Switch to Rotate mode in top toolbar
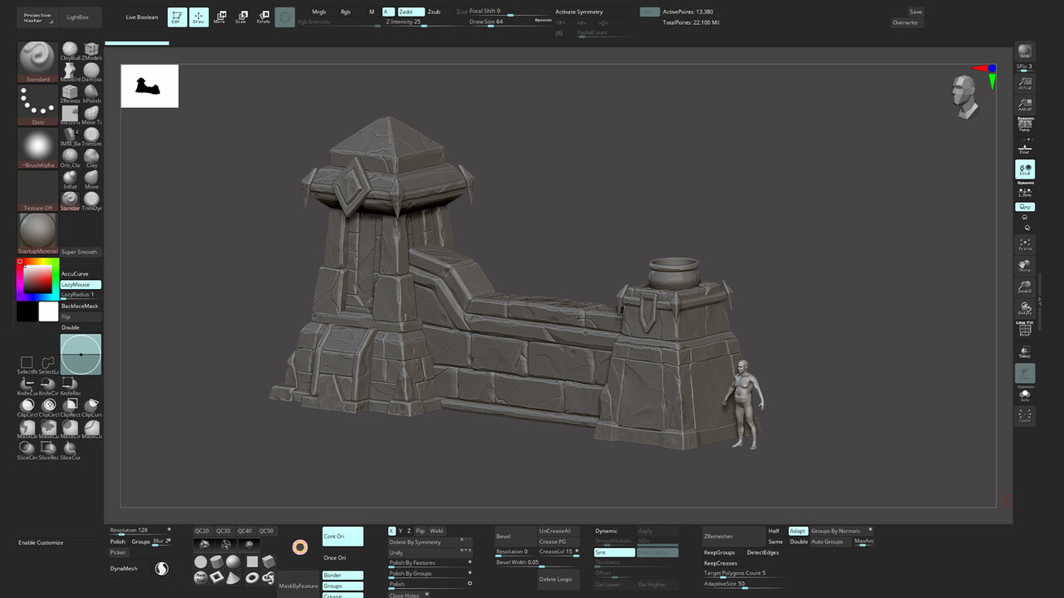This screenshot has width=1064, height=598. (264, 17)
